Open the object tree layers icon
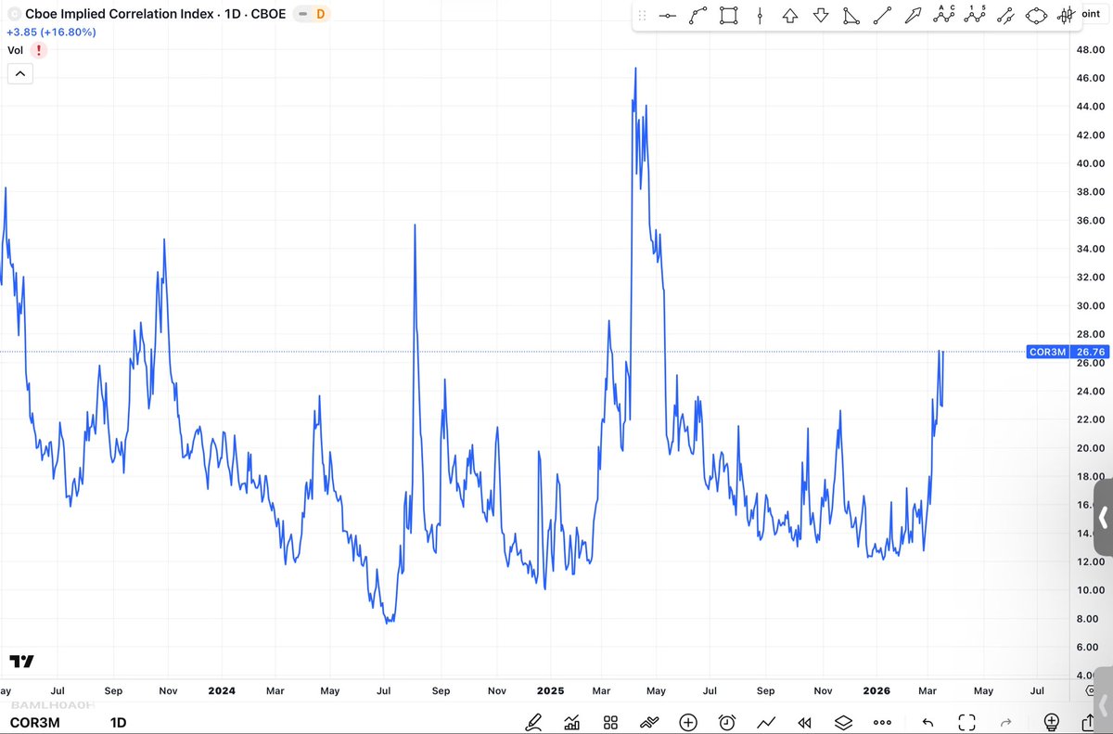Image resolution: width=1113 pixels, height=734 pixels. [x=843, y=722]
